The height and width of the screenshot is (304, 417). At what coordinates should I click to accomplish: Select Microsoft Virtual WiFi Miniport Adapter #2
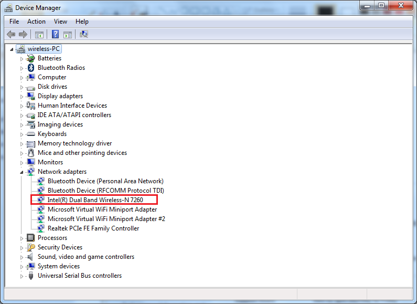pos(106,219)
